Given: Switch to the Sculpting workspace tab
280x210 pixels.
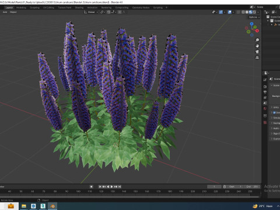Looking at the screenshot, I should 34,8.
